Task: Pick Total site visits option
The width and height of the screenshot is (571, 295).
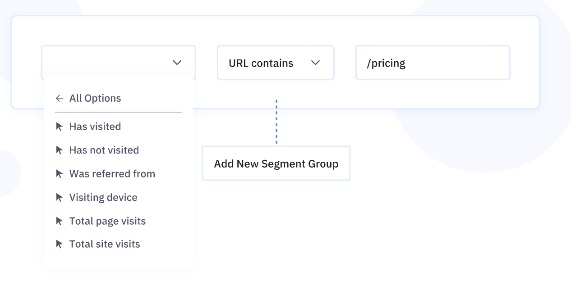Action: pos(105,244)
